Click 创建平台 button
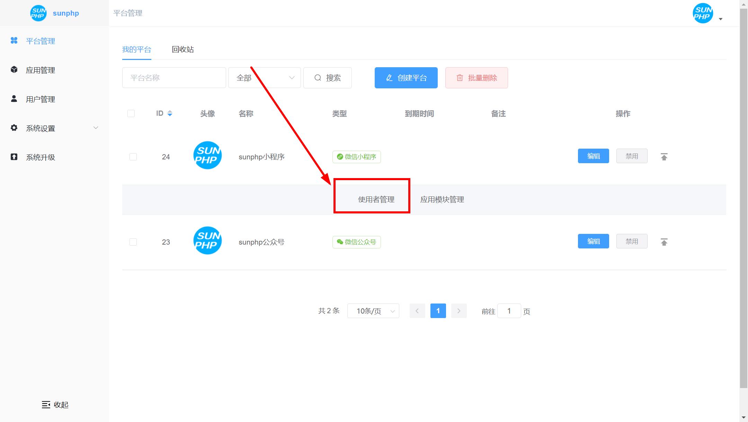 (406, 78)
